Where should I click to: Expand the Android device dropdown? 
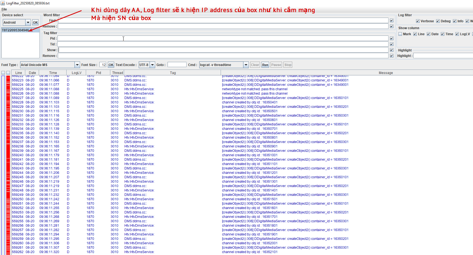[28, 23]
